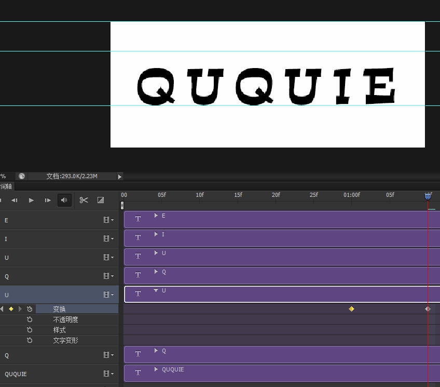440x387 pixels.
Task: Turn on the 文字变形 stopwatch
Action: pos(30,340)
